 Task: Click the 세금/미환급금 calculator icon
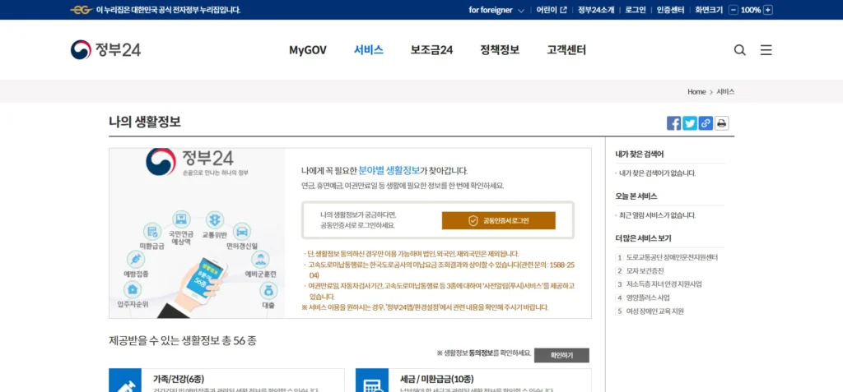[371, 380]
